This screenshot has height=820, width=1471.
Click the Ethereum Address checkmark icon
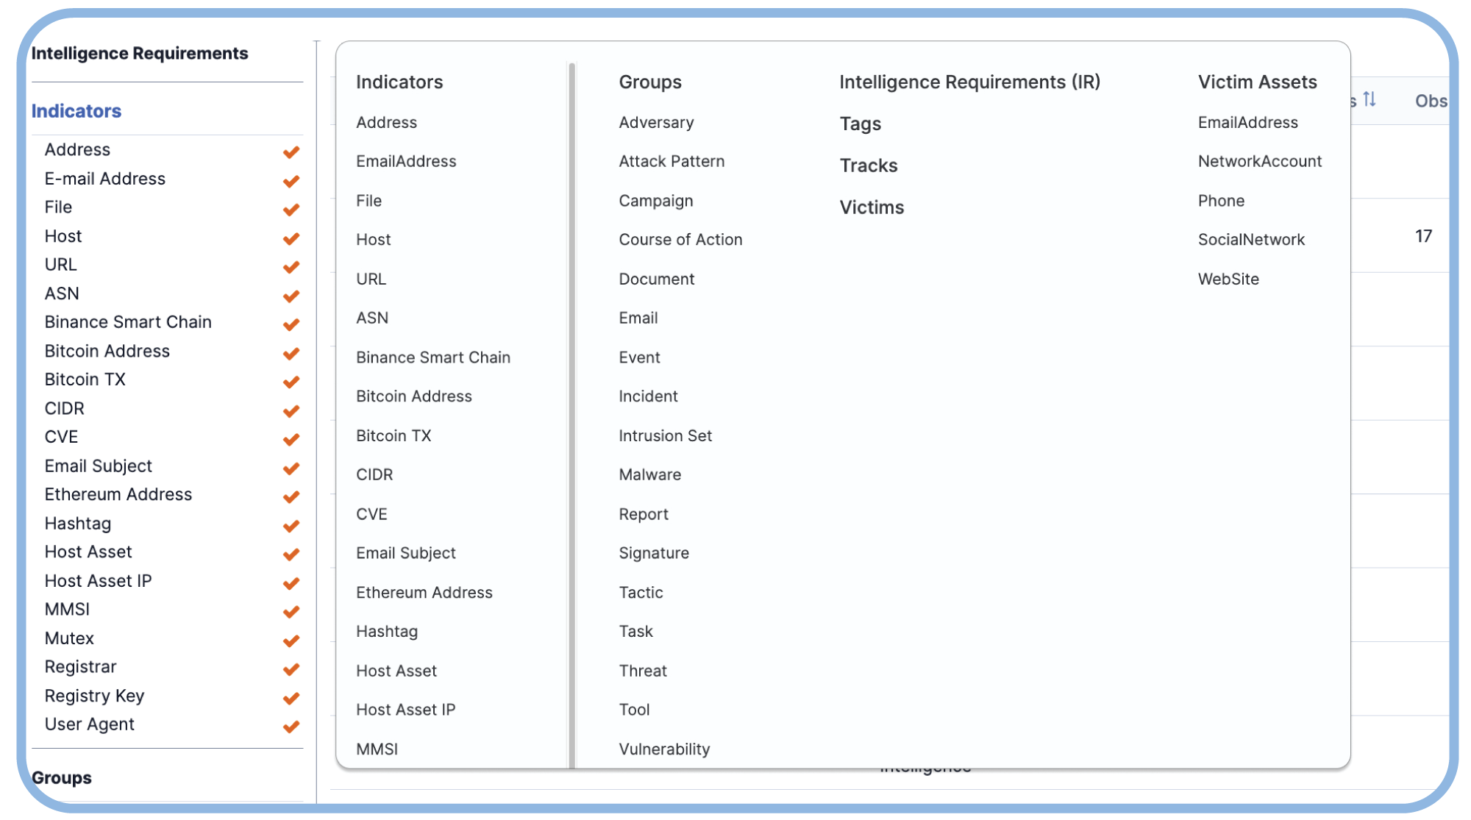click(x=293, y=495)
